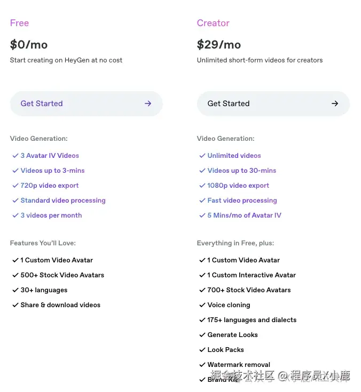Click 500+ Stock Video Avatars item
The height and width of the screenshot is (392, 361).
62,275
